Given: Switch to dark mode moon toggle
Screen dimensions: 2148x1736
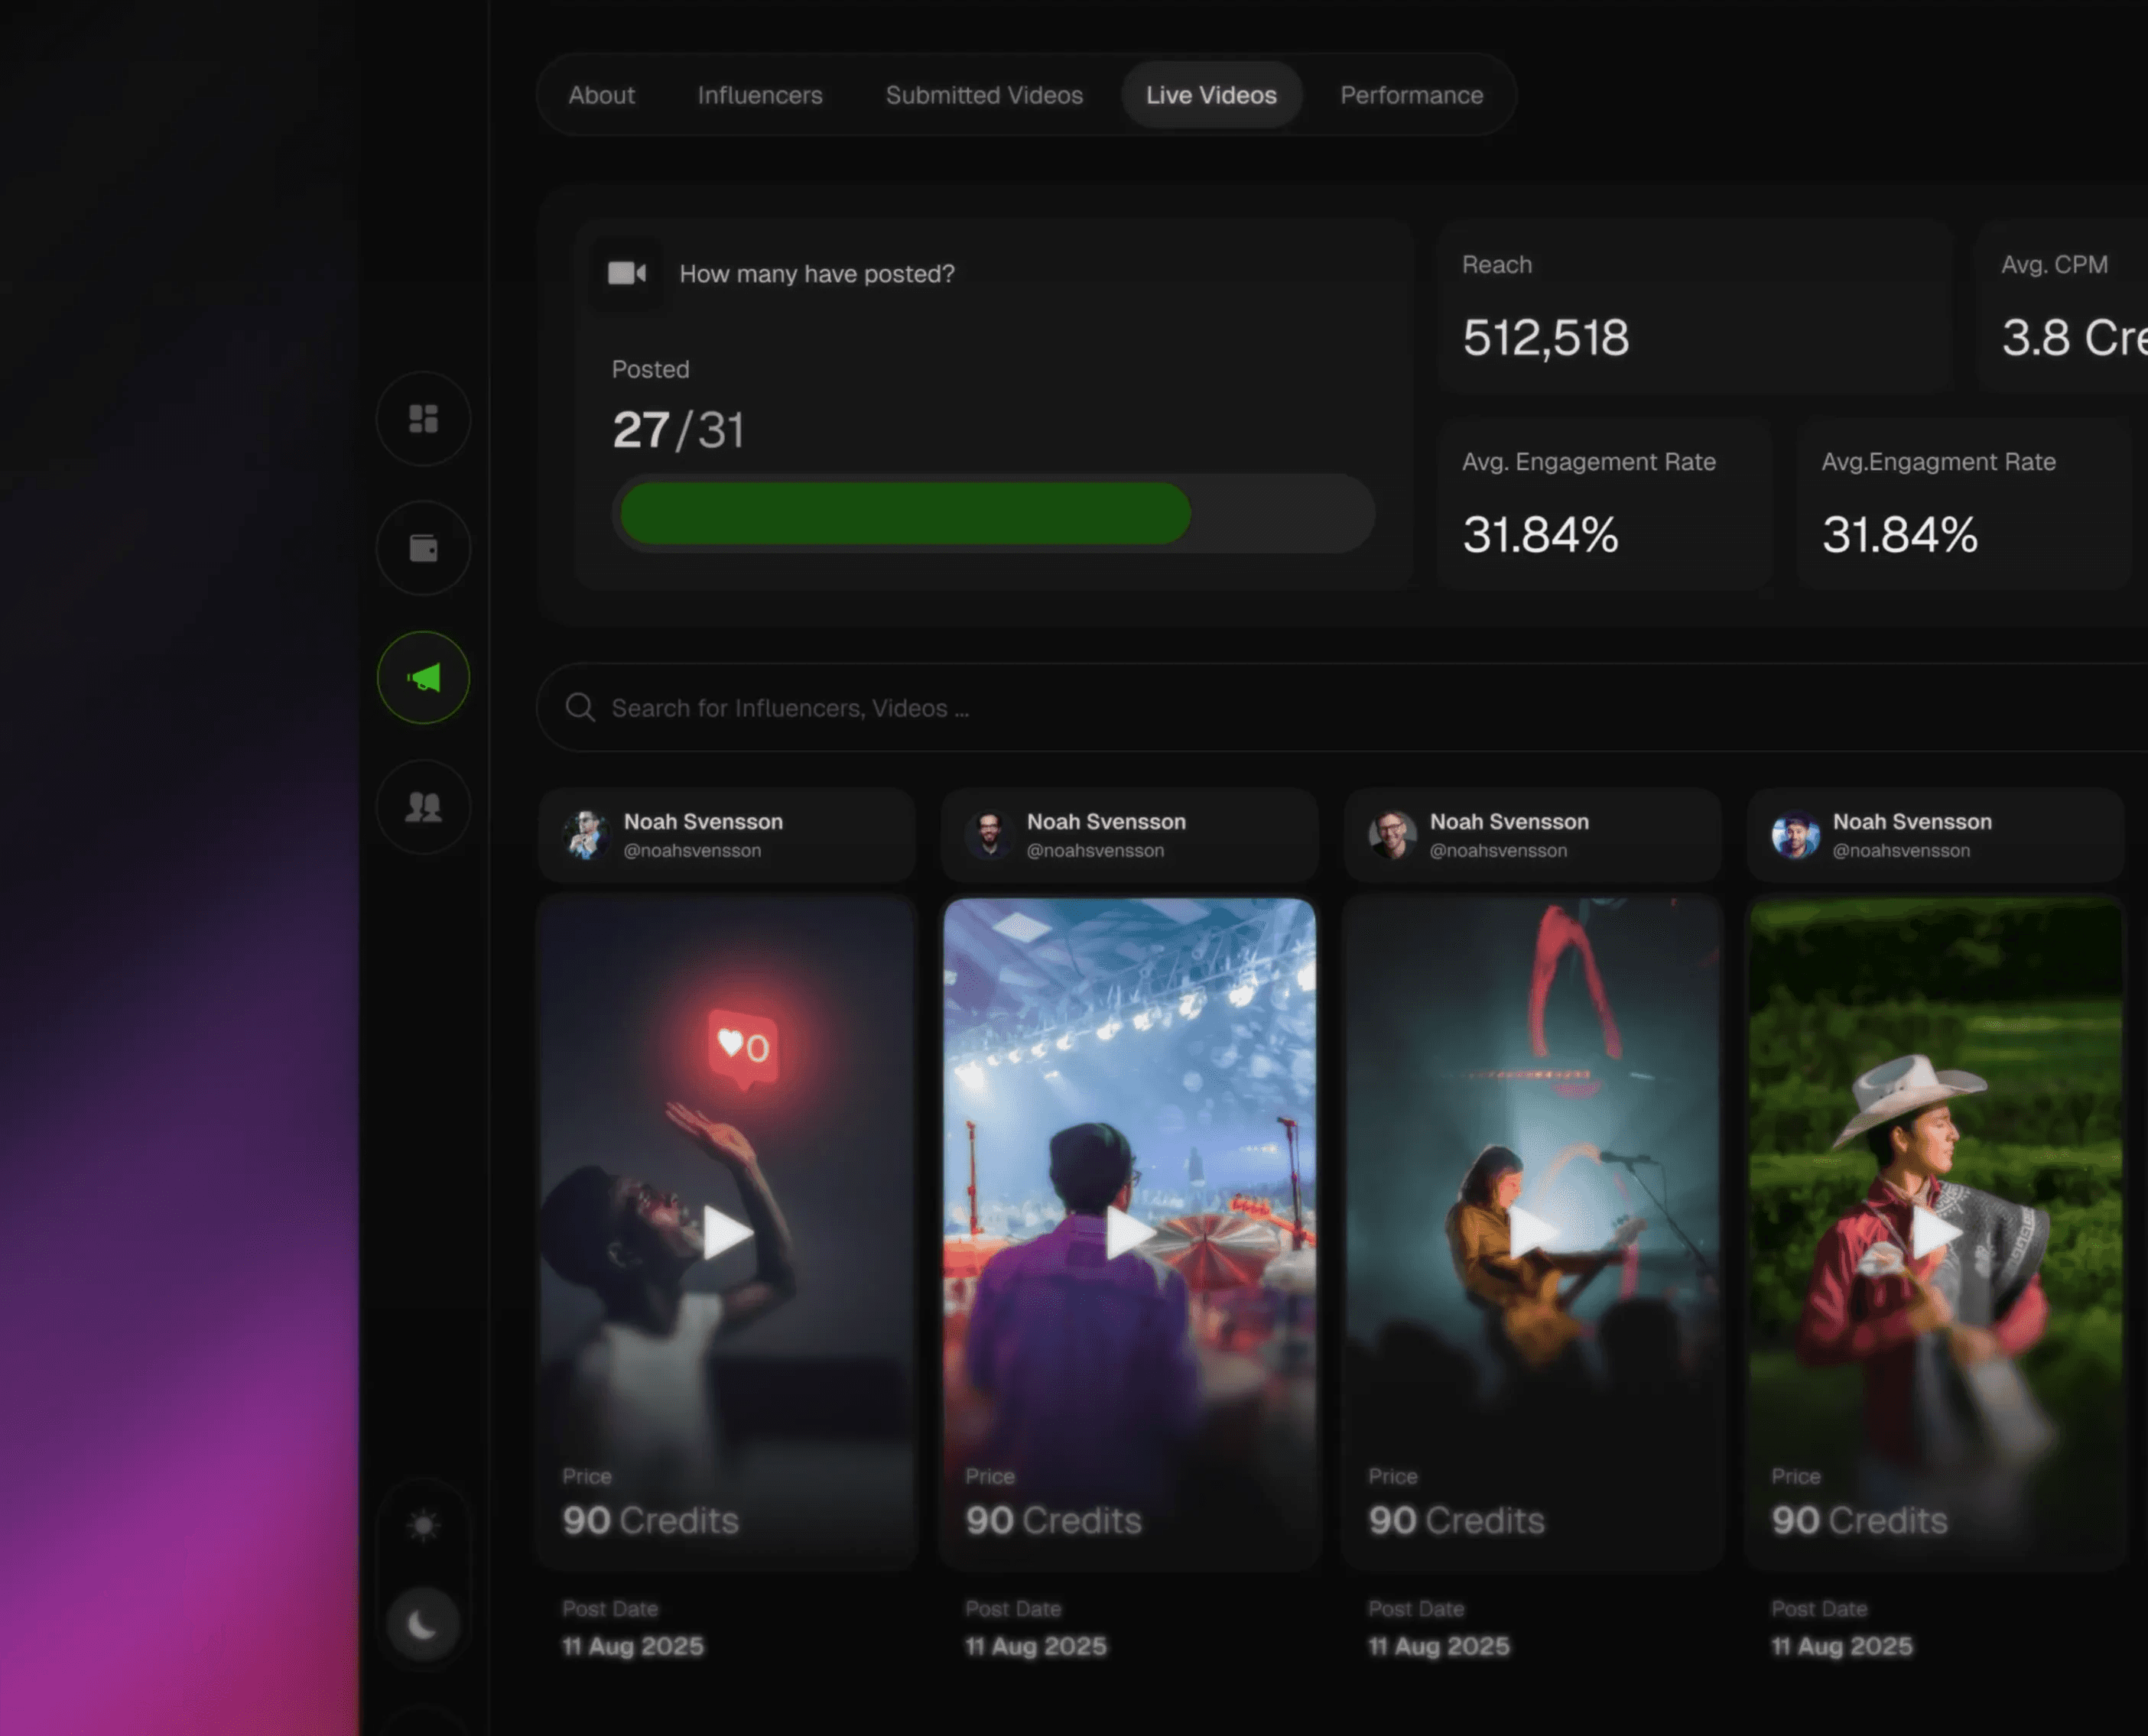Looking at the screenshot, I should tap(423, 1625).
